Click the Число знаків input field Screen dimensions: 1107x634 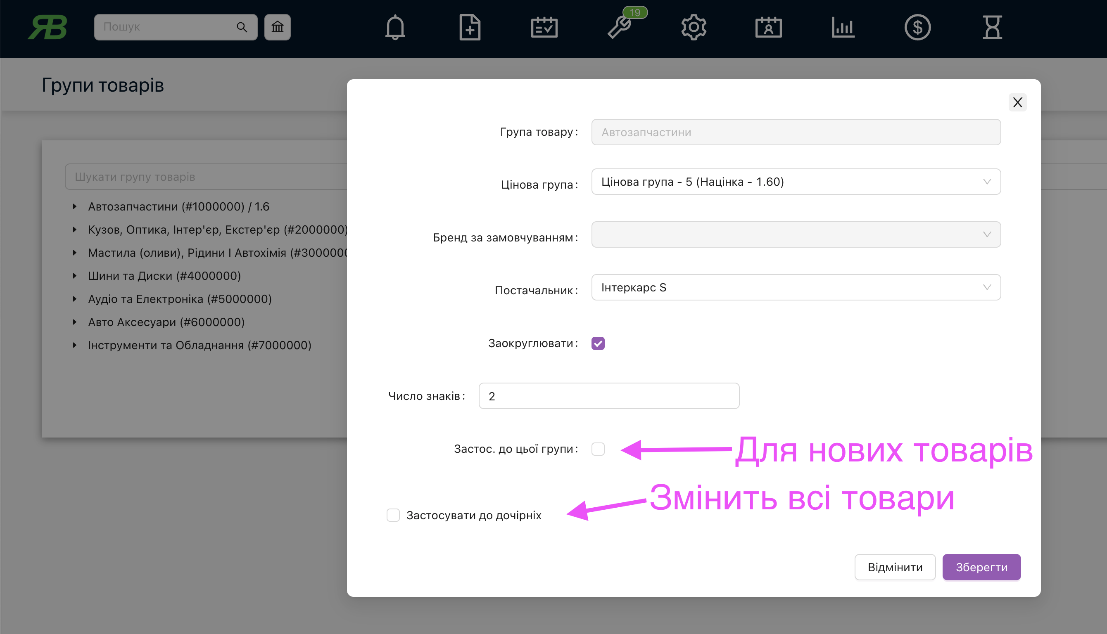tap(608, 396)
